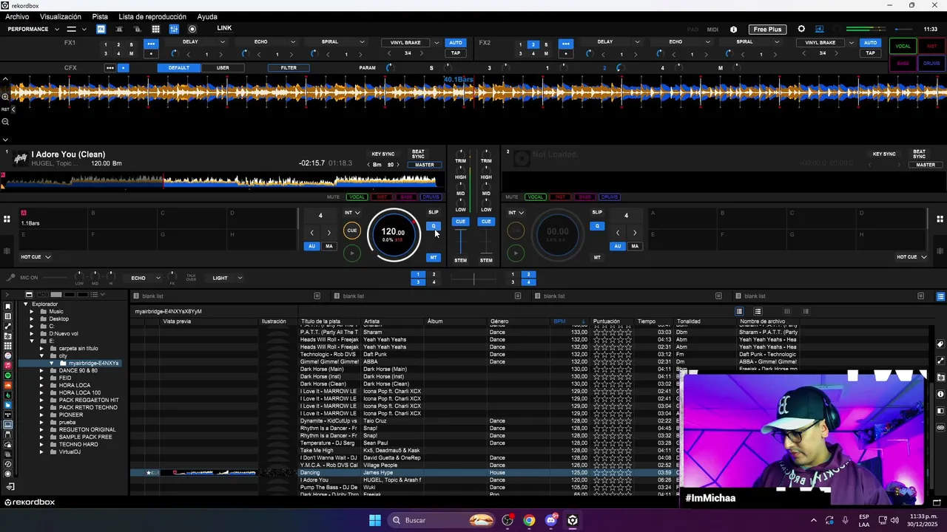Screen dimensions: 947x532
Task: Switch CFX bank to USER tab
Action: [223, 68]
